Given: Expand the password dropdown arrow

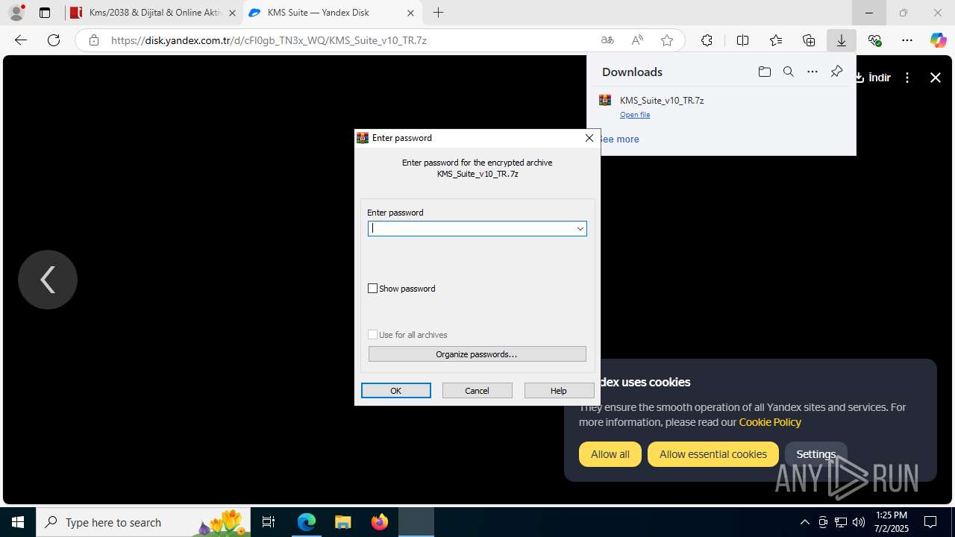Looking at the screenshot, I should (580, 228).
